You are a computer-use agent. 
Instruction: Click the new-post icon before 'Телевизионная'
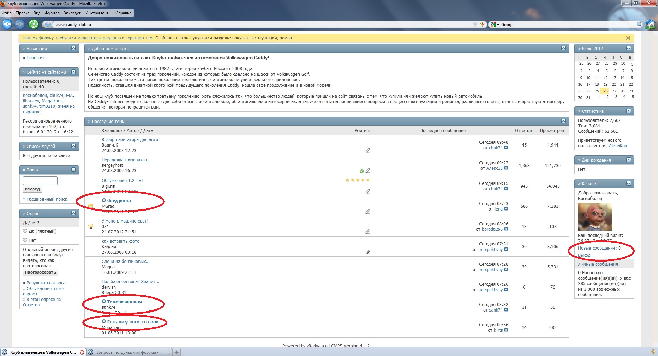click(x=104, y=301)
